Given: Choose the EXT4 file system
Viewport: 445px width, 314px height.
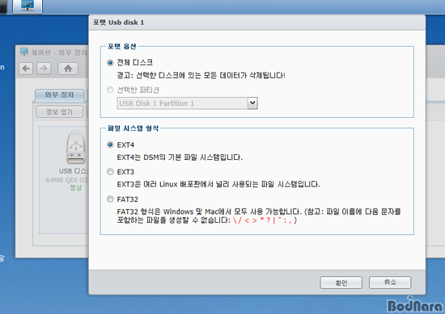Looking at the screenshot, I should (x=110, y=145).
